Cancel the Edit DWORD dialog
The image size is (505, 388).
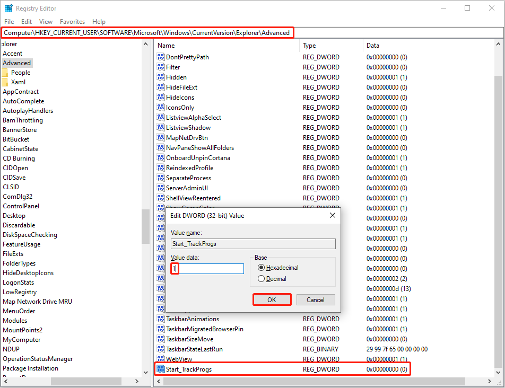click(x=316, y=299)
